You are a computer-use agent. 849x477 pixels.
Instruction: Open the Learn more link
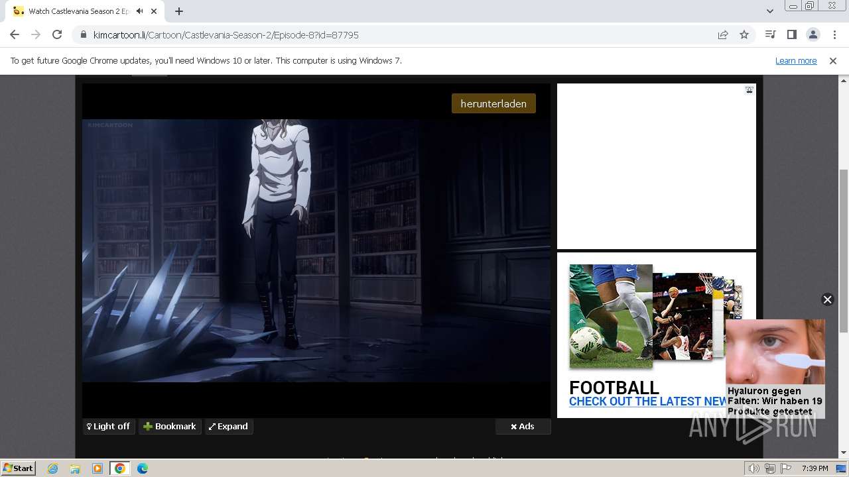(x=796, y=60)
